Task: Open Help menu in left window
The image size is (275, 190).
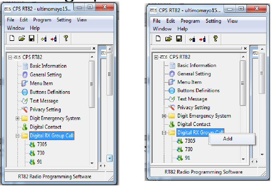Action: 35,28
